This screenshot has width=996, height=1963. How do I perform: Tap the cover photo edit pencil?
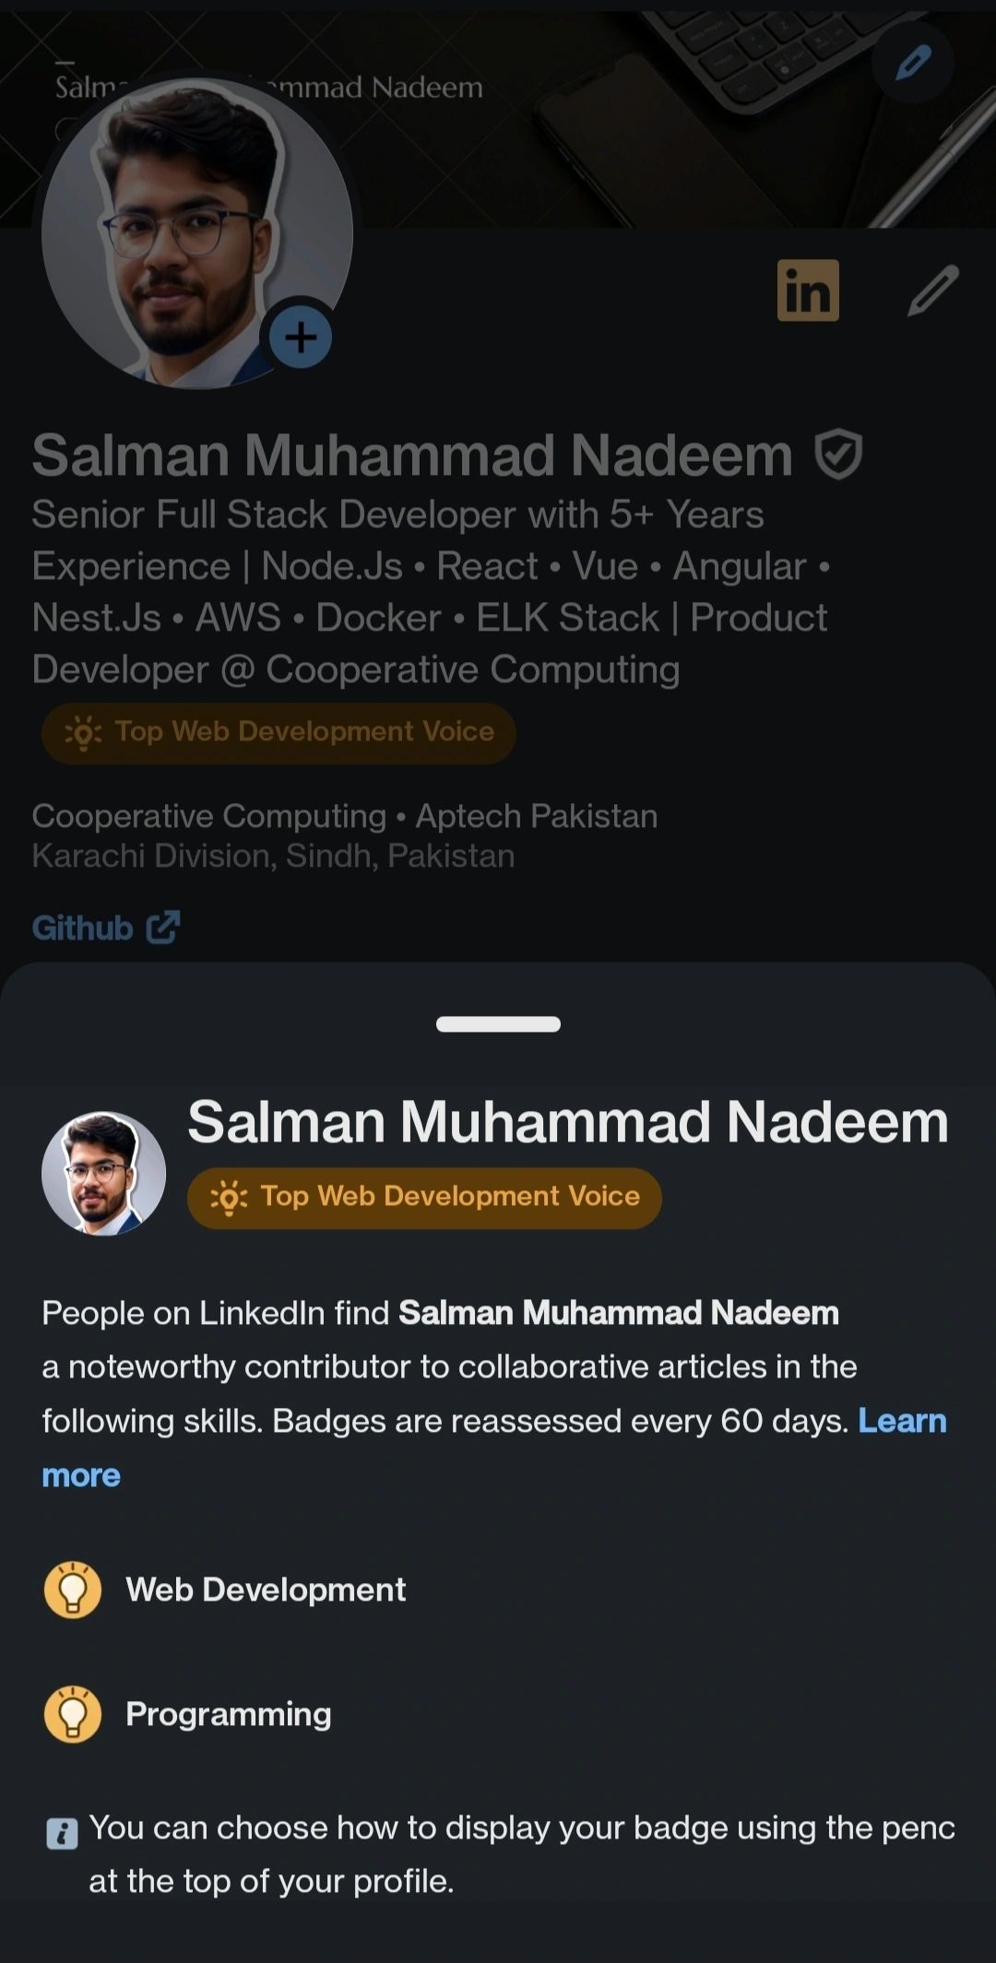[x=912, y=64]
